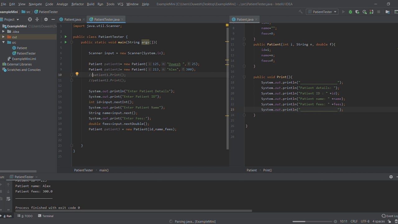Click the down-stack-trace arrow in Run panel
The height and width of the screenshot is (224, 398).
click(x=8, y=191)
